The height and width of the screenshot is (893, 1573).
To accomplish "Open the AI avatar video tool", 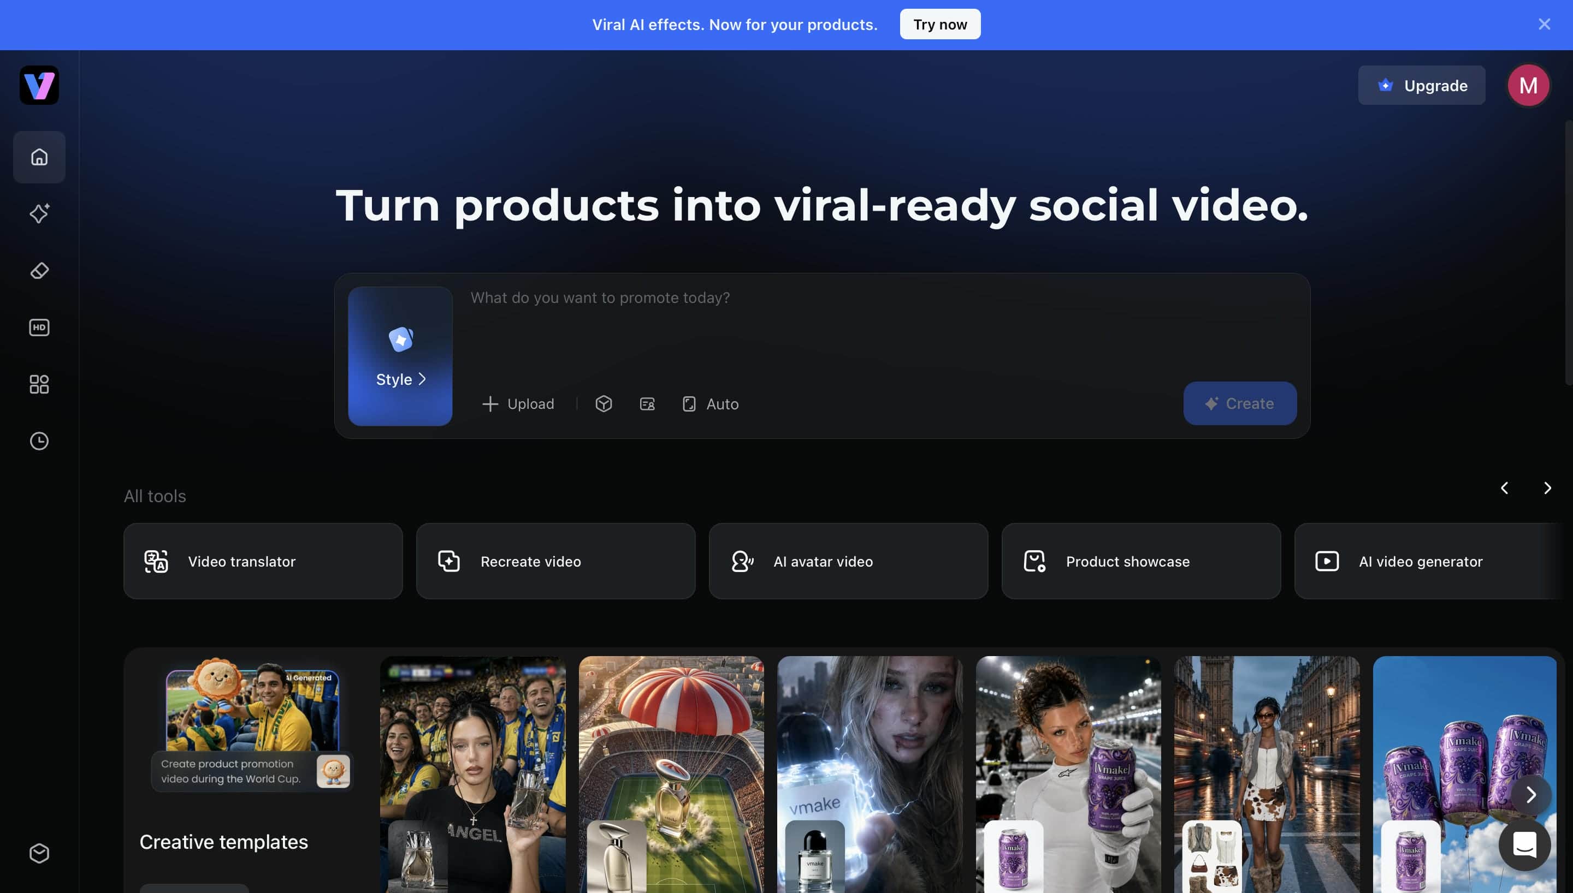I will (848, 561).
